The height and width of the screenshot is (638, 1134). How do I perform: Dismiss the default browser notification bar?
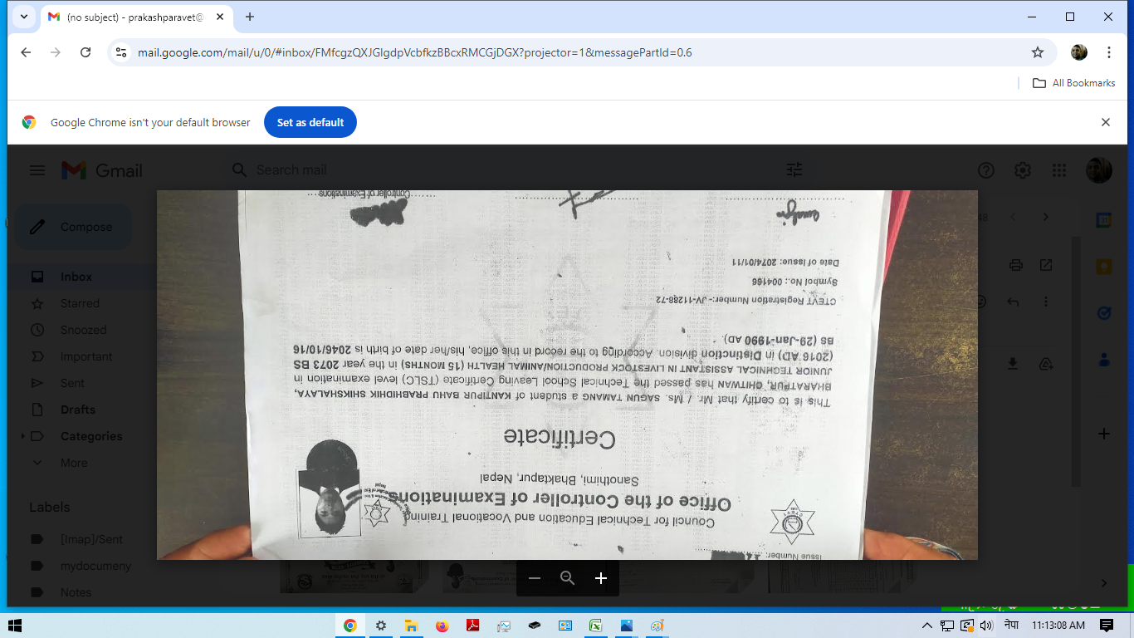[1106, 122]
